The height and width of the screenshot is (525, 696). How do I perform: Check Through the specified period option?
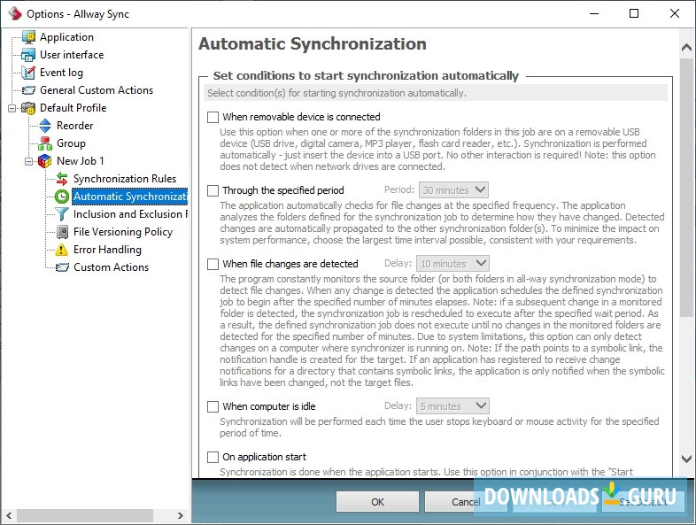[213, 190]
